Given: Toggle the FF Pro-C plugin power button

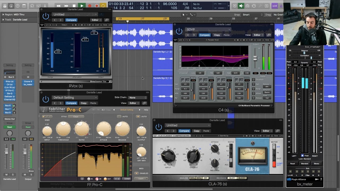Looking at the screenshot, I should [46, 99].
